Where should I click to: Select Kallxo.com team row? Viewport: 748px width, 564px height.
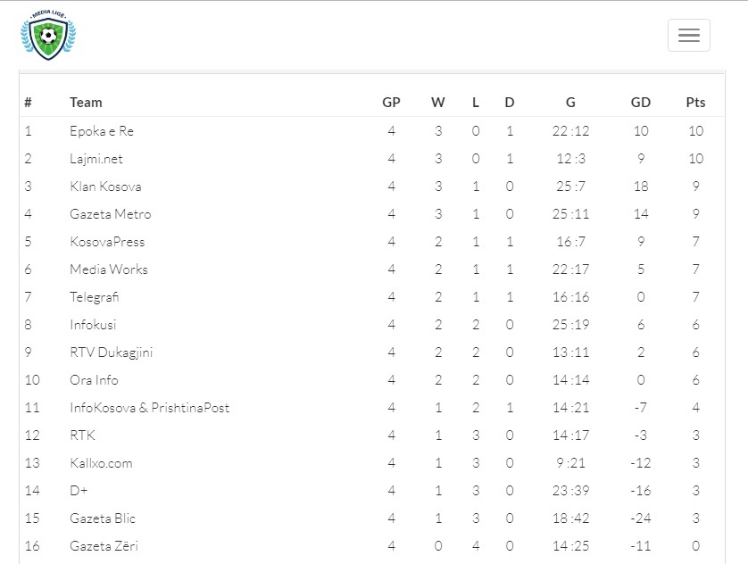(x=371, y=462)
